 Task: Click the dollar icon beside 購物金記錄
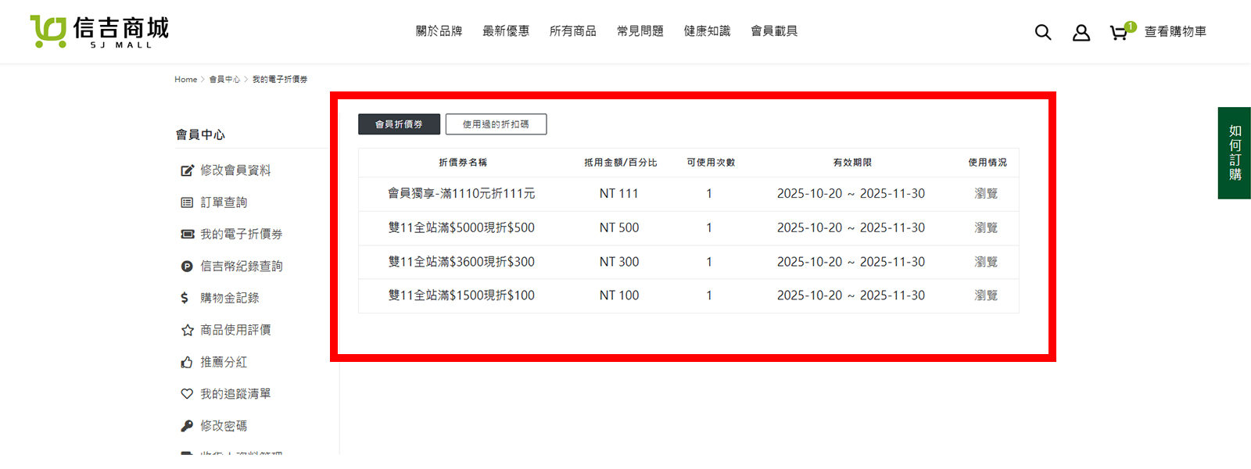click(185, 298)
